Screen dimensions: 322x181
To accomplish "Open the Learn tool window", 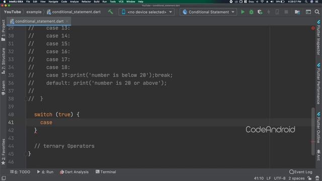I will pos(4,88).
